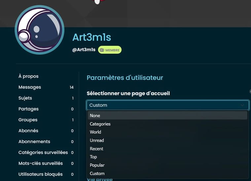This screenshot has width=251, height=181.
Task: Open Mots-clés surveillés section
Action: tap(40, 163)
